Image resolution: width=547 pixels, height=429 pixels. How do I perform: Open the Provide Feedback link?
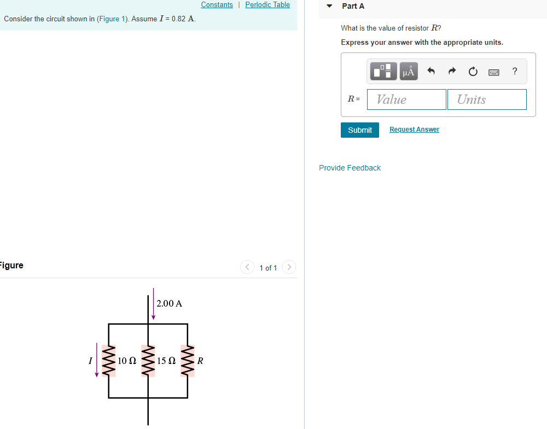pos(350,168)
